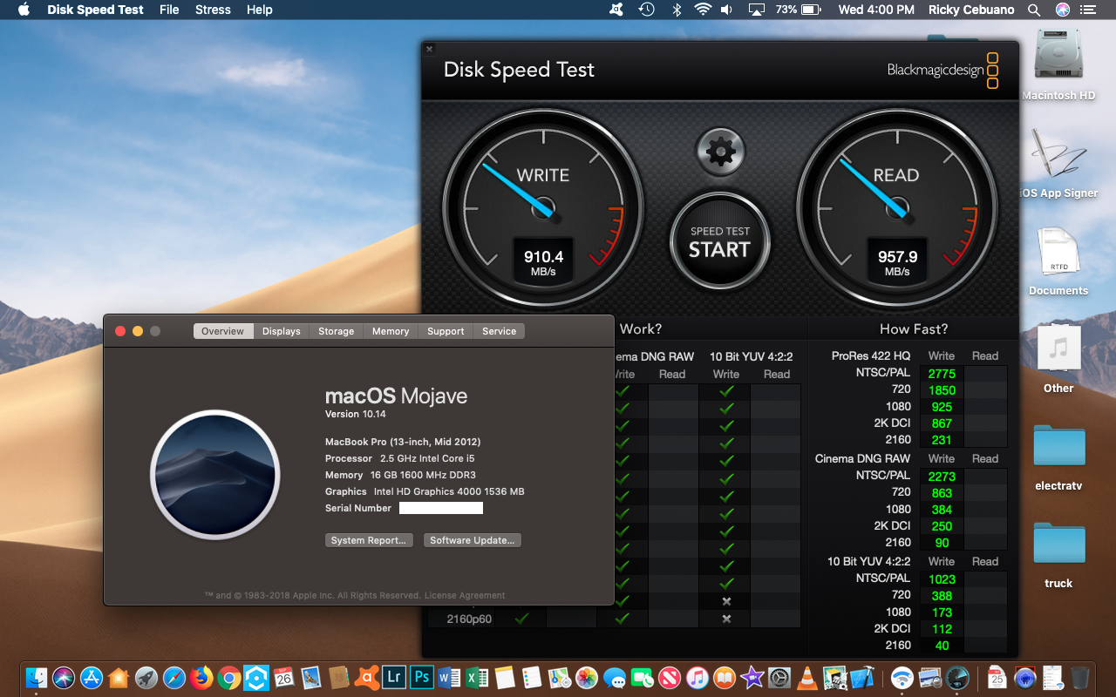Open Safari from the Dock

[174, 677]
